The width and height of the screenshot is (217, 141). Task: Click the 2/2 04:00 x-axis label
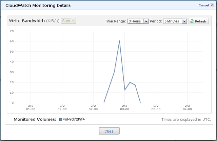coord(187,107)
